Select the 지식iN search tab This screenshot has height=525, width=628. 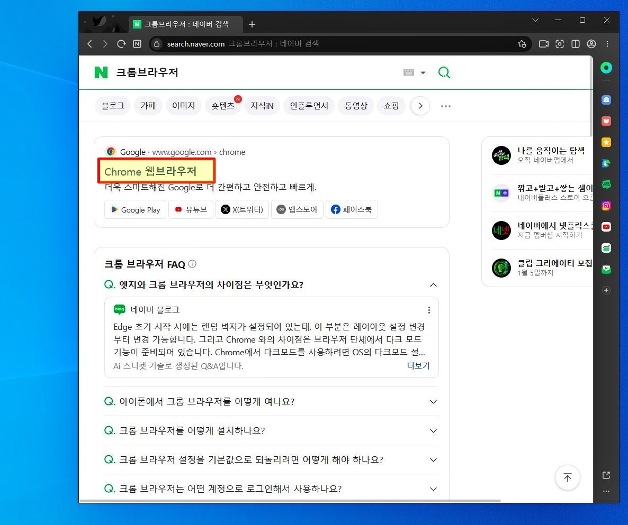262,106
